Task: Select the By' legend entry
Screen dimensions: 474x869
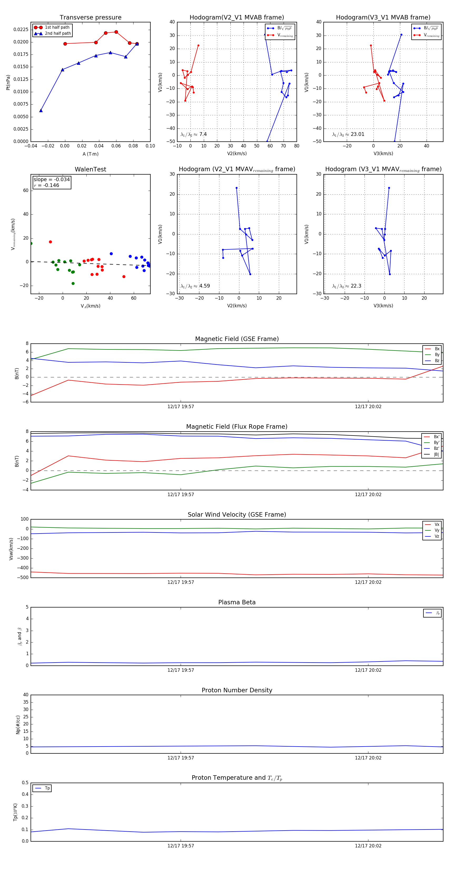Action: point(432,443)
